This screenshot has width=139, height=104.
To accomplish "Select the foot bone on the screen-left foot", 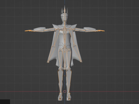I will [61, 96].
